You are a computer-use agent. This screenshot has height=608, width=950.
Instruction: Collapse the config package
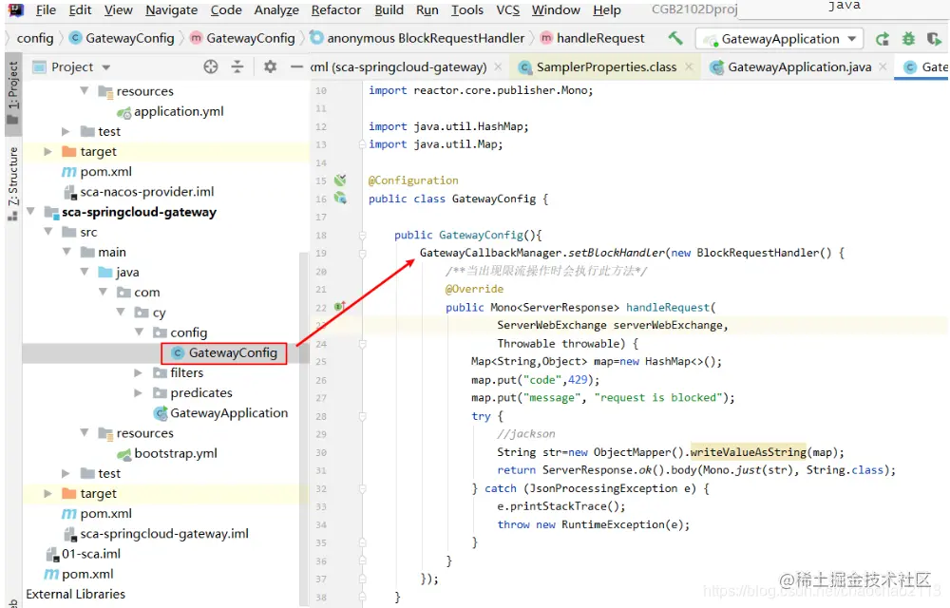point(140,332)
